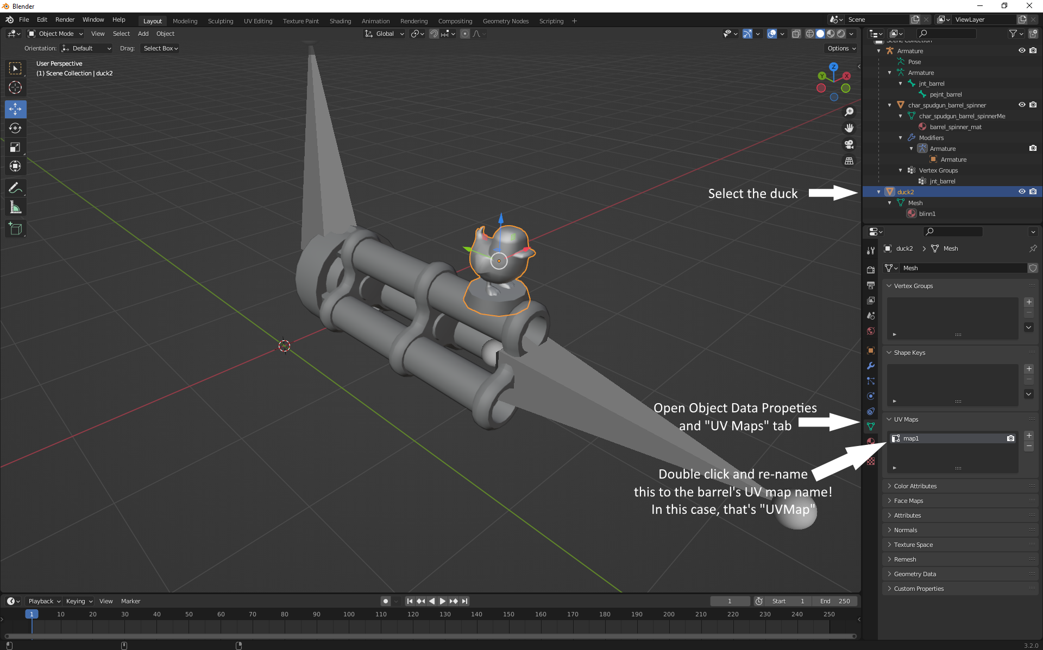Open the Physics properties tab

pos(871,396)
